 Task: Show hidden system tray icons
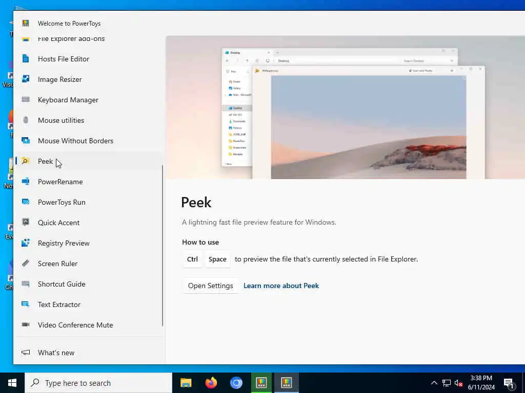coord(434,383)
